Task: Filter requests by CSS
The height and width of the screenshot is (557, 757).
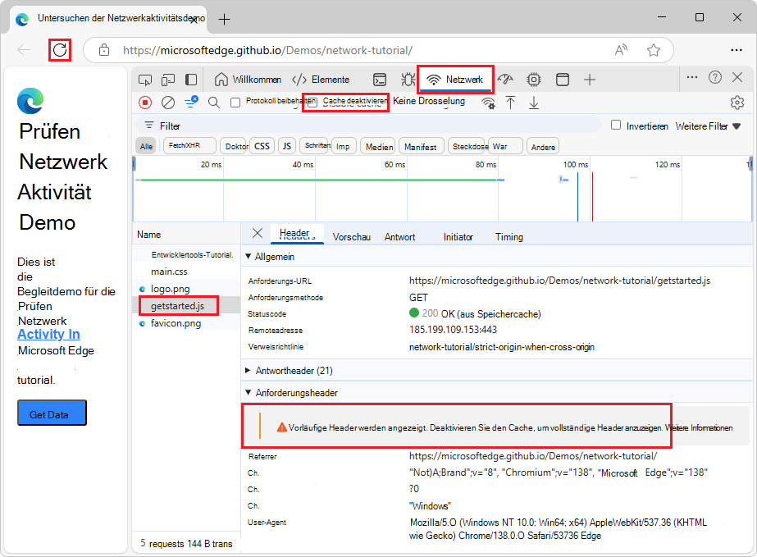Action: (x=262, y=146)
